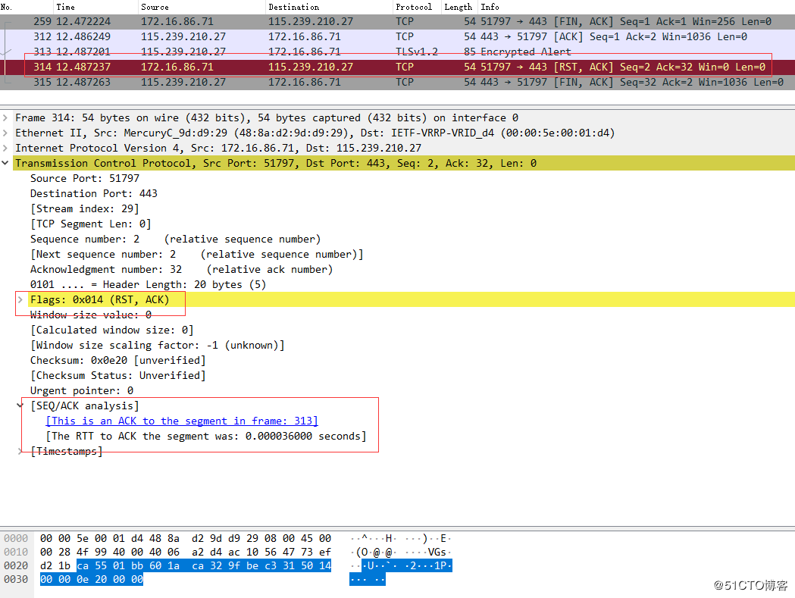Sort by the Protocol column header
Screen dimensions: 795x598
[x=413, y=7]
